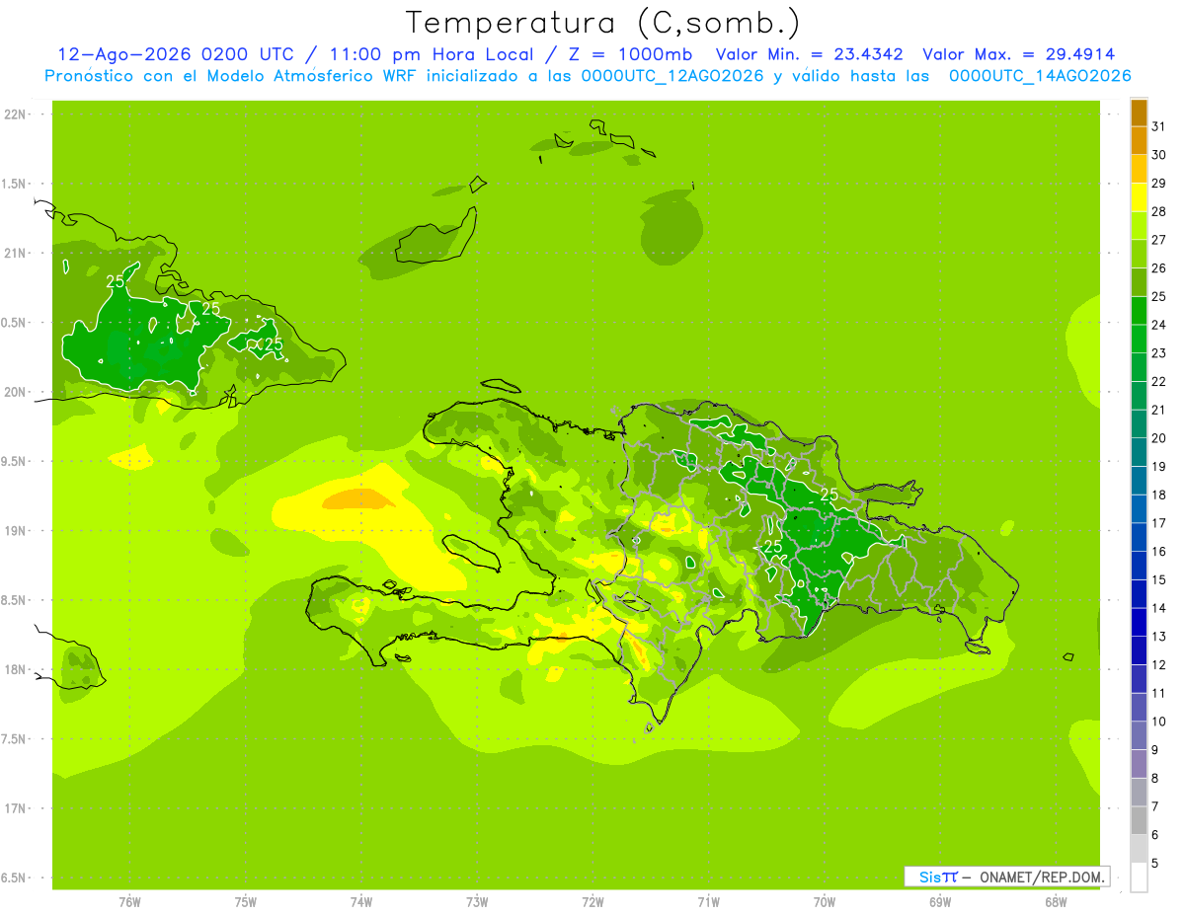This screenshot has height=915, width=1185.
Task: Pick the gold colorbar swatch between 29 and 30
Action: click(1139, 169)
